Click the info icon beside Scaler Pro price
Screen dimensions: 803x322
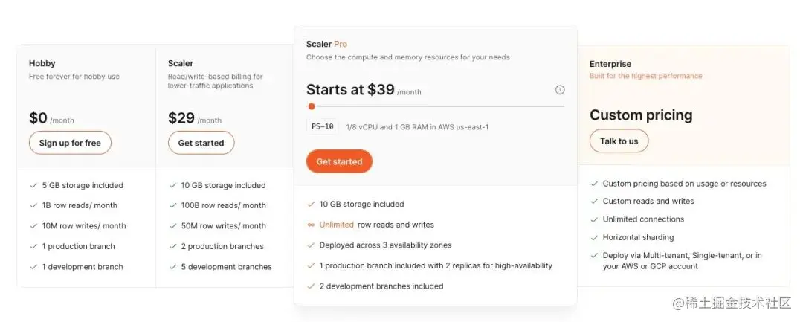(560, 90)
